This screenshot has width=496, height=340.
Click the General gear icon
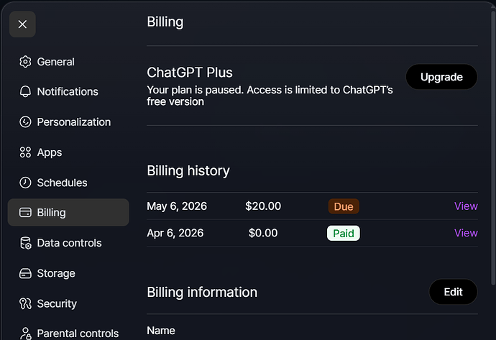click(x=25, y=62)
